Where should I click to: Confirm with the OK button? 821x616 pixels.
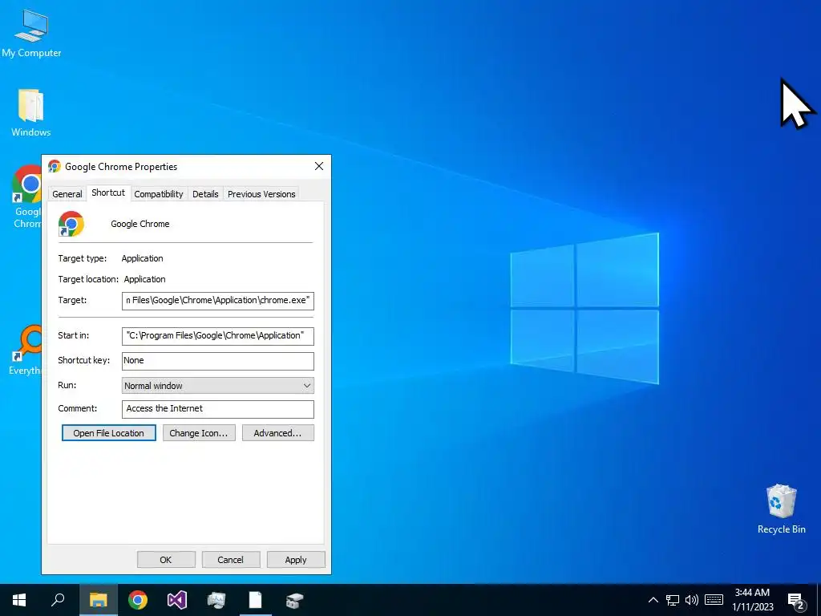click(x=166, y=559)
